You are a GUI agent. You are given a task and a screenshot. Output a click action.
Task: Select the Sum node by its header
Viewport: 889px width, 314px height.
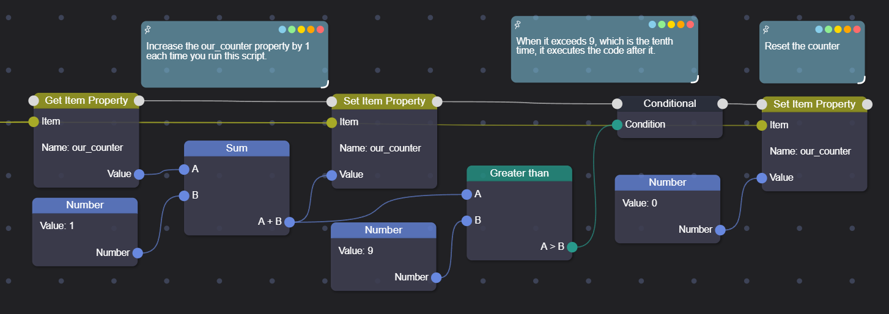237,148
